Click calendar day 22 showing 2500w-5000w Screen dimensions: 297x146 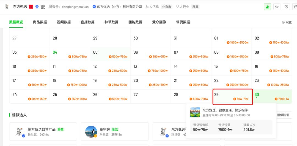232,82
